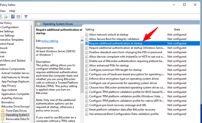This screenshot has height=123, width=202.
Task: Click the Filter funnel toolbar icon
Action: click(x=26, y=17)
